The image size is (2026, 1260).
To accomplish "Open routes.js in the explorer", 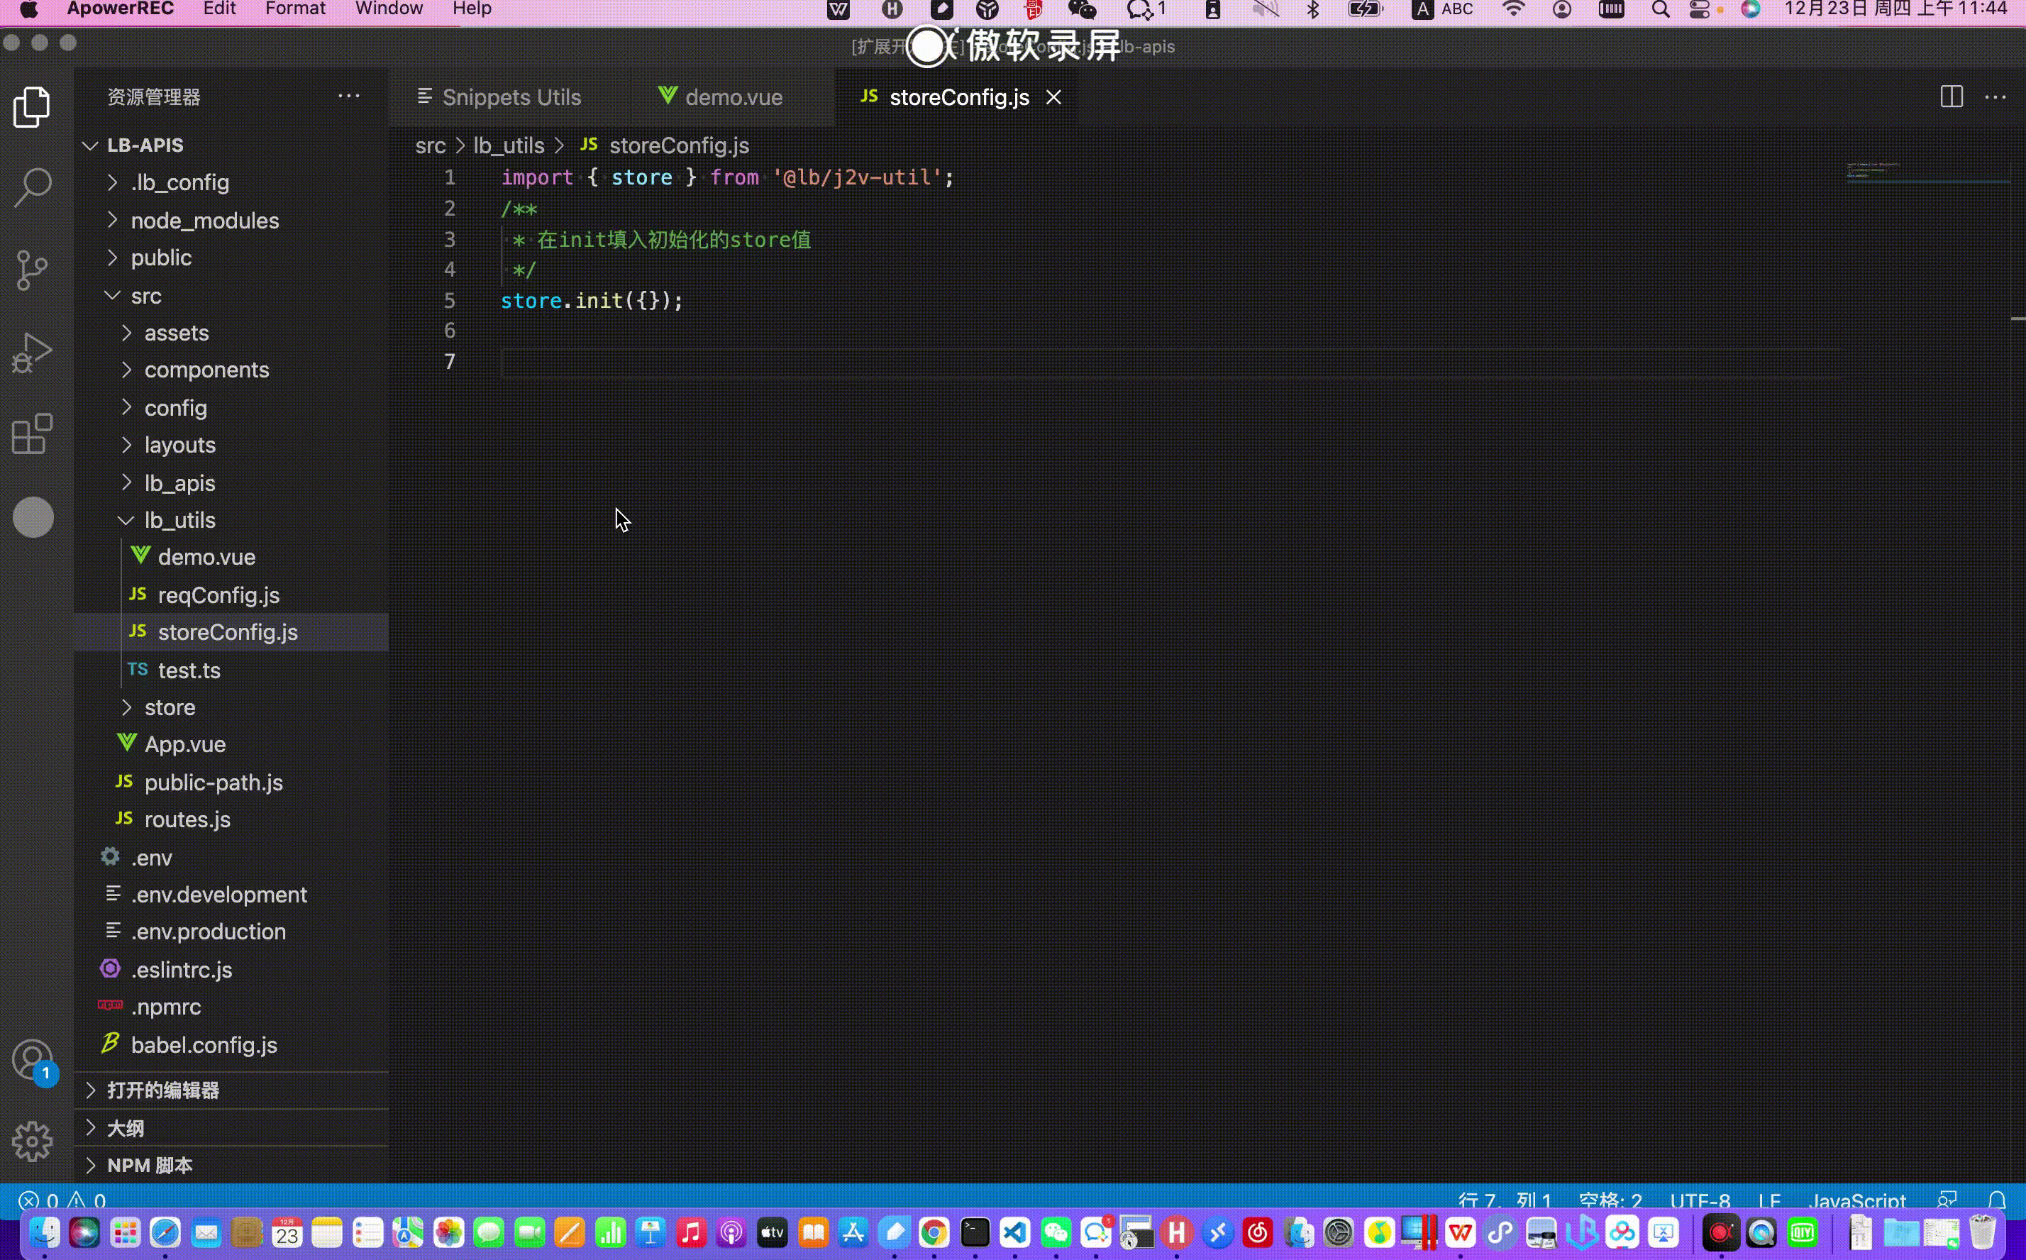I will (187, 819).
